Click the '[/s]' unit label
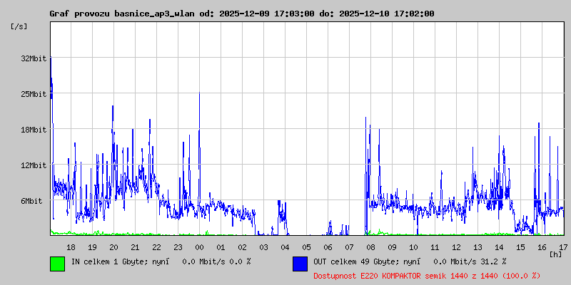Screen dimensions: 571x285 pos(19,26)
